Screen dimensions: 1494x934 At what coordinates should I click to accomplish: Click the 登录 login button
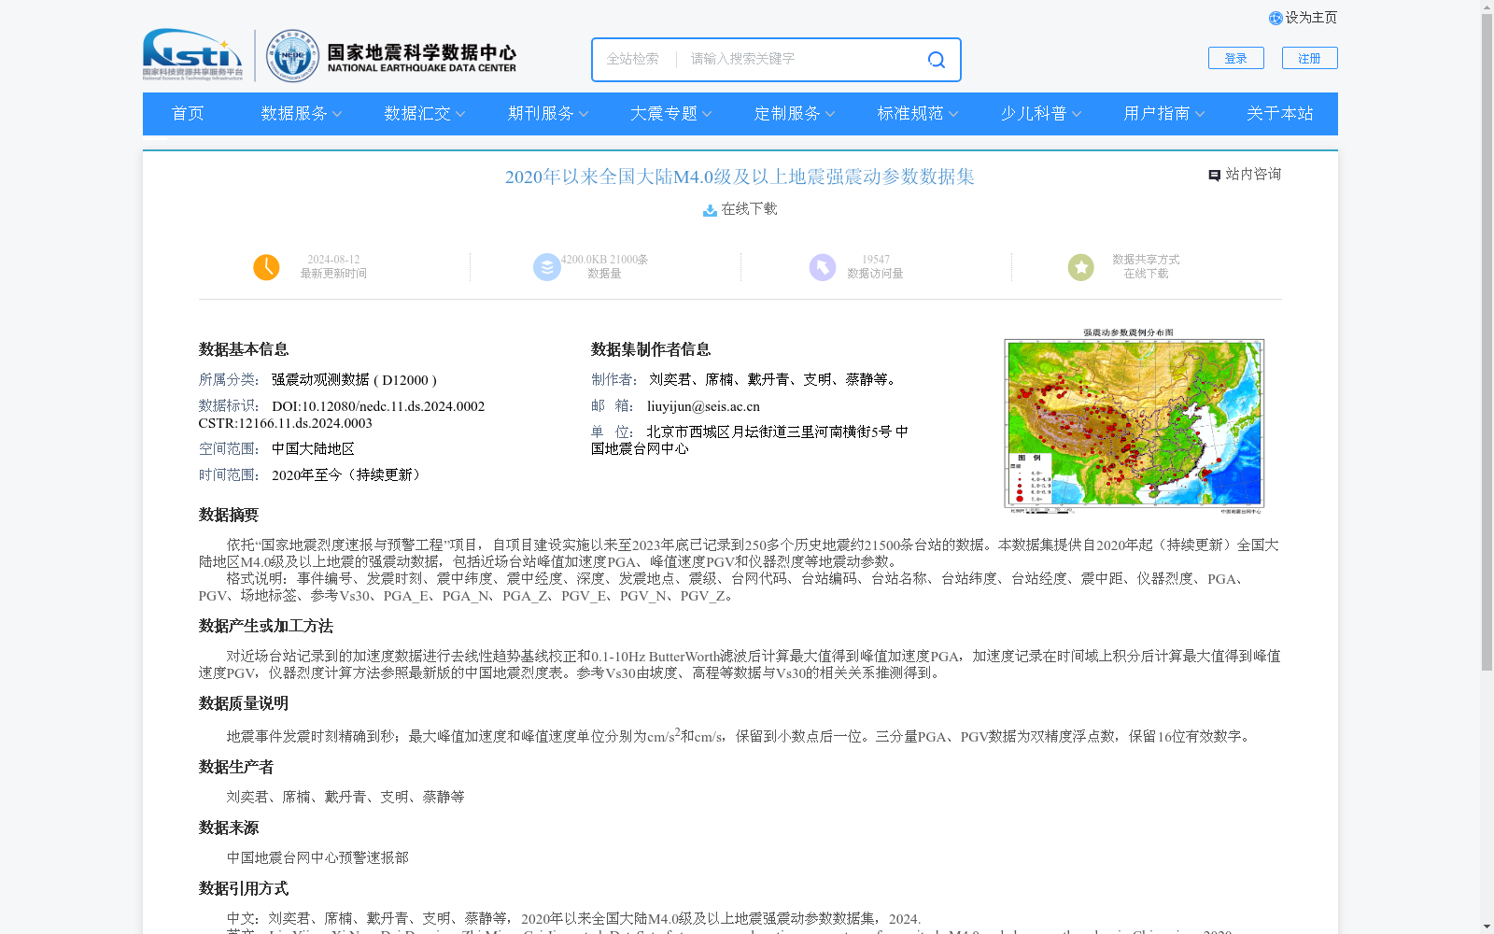tap(1236, 58)
